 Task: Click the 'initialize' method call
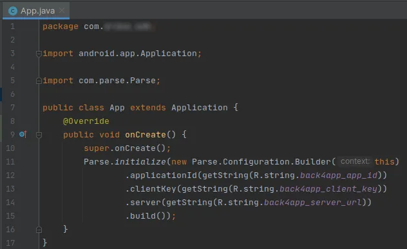140,162
